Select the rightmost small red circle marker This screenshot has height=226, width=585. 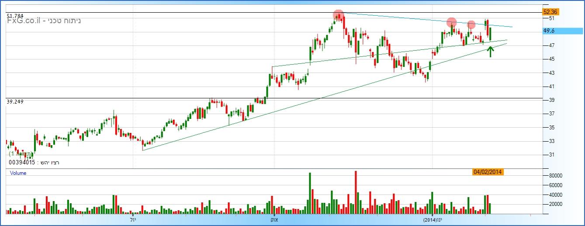coord(471,25)
